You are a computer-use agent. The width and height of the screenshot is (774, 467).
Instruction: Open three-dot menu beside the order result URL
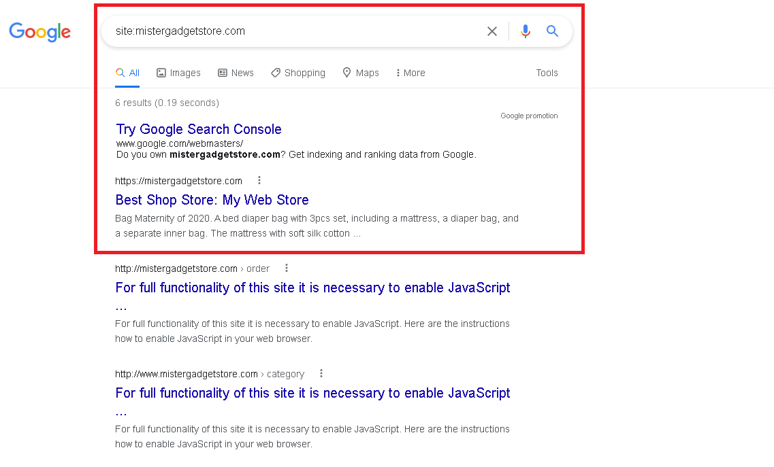click(x=287, y=269)
